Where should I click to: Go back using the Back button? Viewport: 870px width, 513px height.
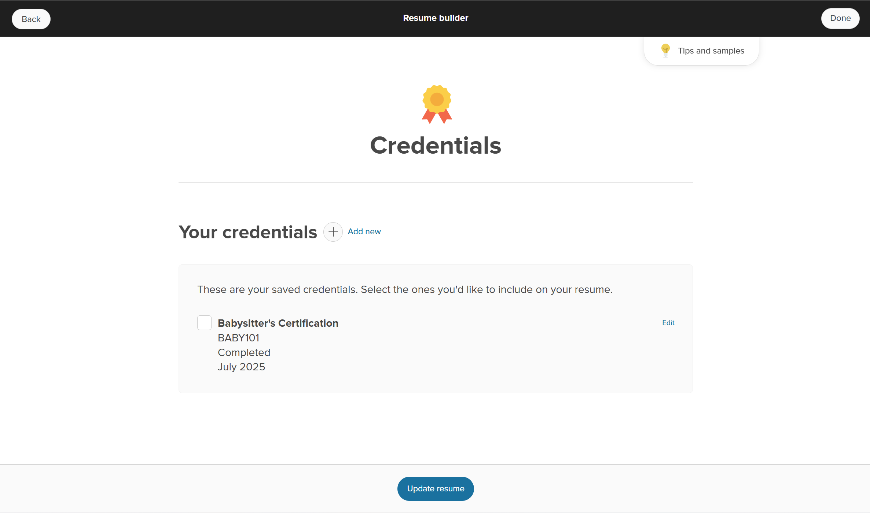(31, 19)
